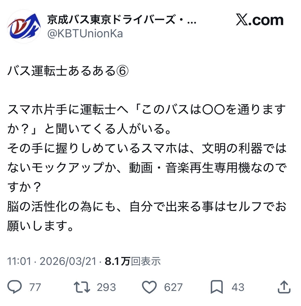Open the 11:01 timestamp link

click(19, 261)
